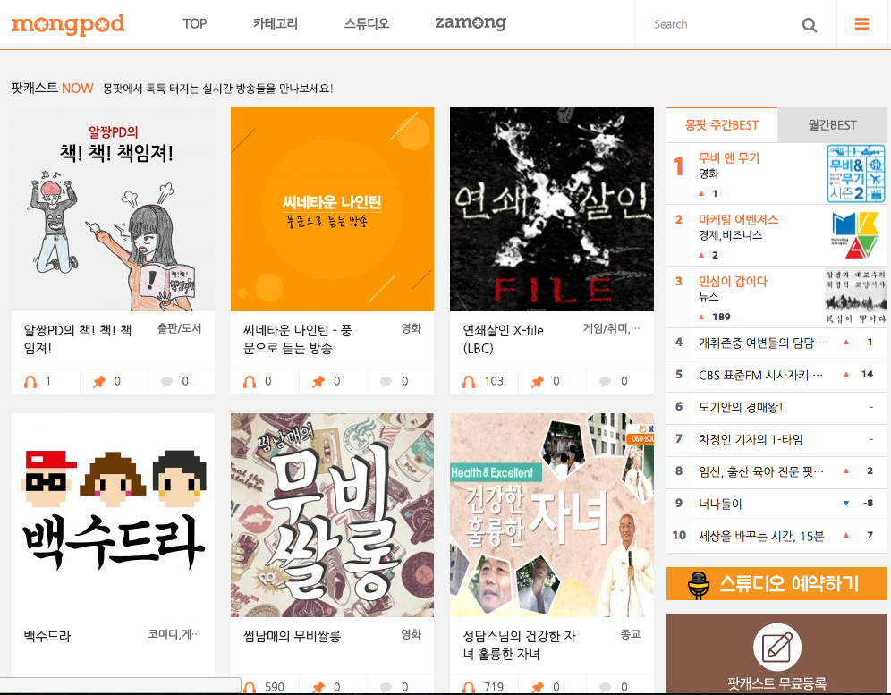Select 스튜디오 from the top navigation
The image size is (891, 695).
point(368,24)
